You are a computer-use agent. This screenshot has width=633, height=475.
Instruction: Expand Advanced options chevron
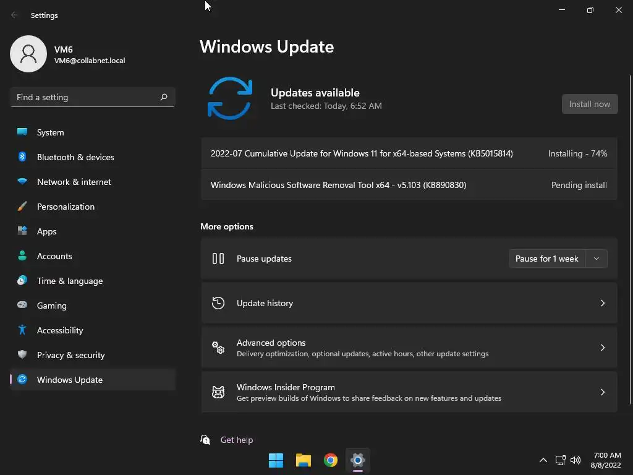coord(602,348)
